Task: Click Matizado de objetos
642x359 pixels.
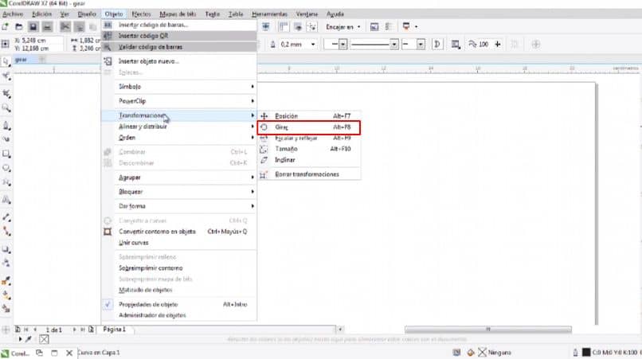Action: (179, 291)
